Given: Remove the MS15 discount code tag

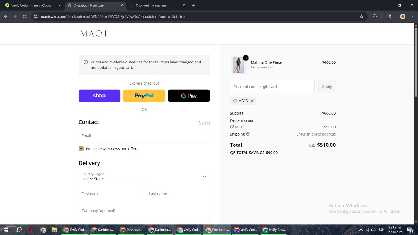Looking at the screenshot, I should coord(252,101).
